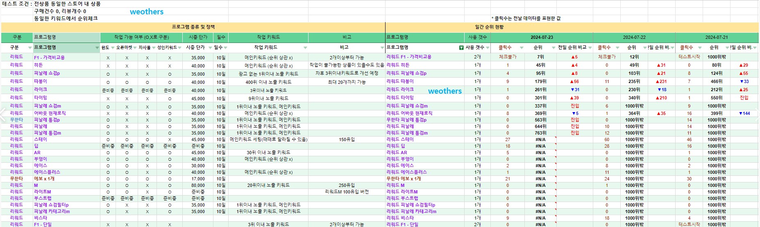Open the 비고 column filter dropdown
760x227 pixels.
point(382,48)
